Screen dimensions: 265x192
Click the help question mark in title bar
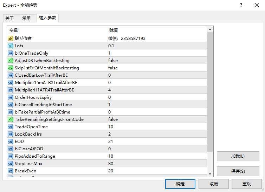[241, 5]
